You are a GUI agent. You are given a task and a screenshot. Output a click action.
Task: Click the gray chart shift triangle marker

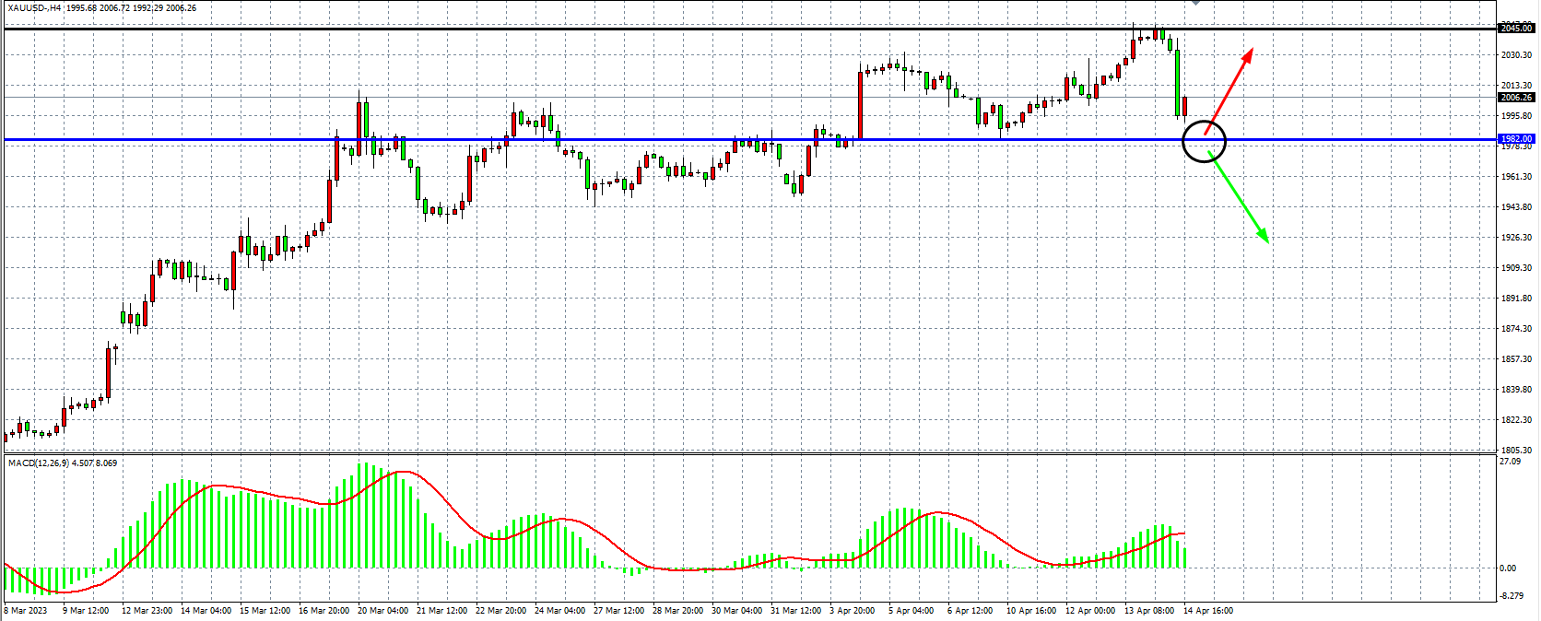pyautogui.click(x=1195, y=3)
